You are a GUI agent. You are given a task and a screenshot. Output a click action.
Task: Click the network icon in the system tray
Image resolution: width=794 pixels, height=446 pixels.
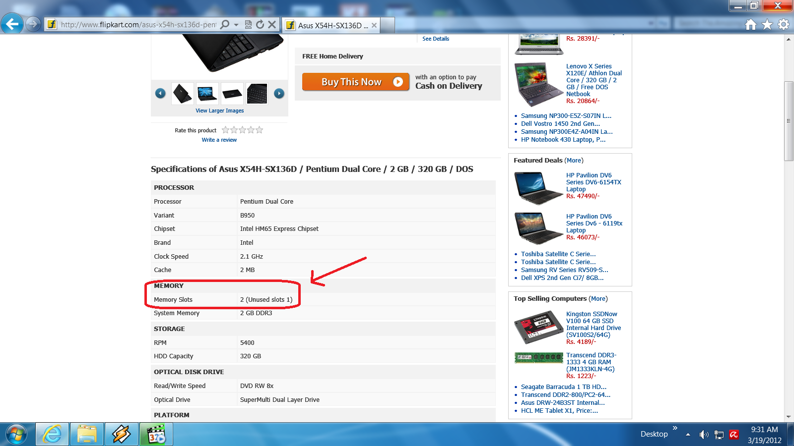719,435
